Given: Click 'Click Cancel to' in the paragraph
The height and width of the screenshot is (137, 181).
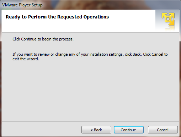Looking at the screenshot, I should (x=155, y=54).
